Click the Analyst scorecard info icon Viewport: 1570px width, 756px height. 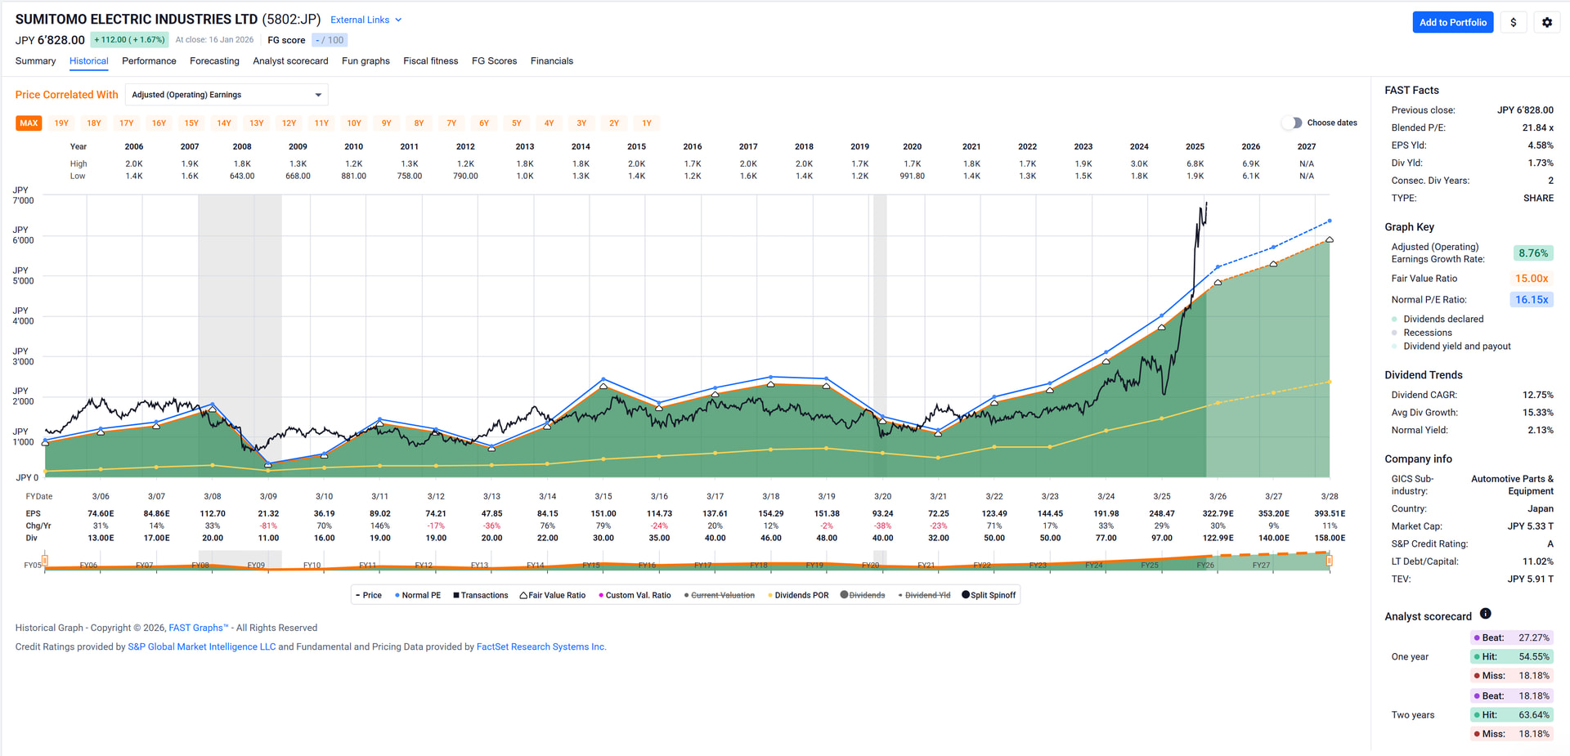[x=1485, y=614]
